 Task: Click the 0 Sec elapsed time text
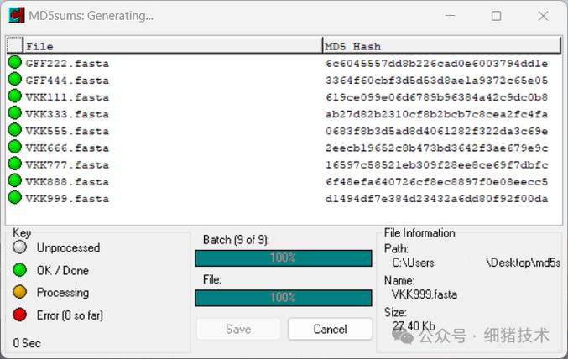(27, 343)
